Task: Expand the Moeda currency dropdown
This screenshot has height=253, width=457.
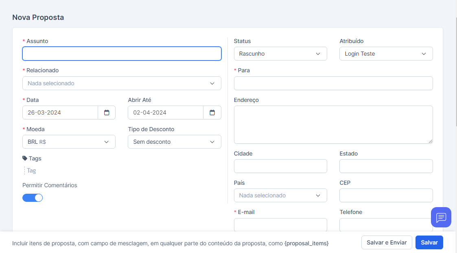Action: click(69, 142)
